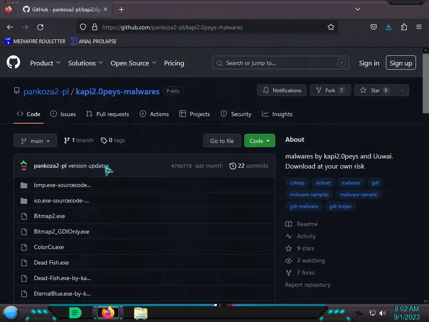The image size is (429, 322).
Task: Open the Insights tab
Action: pyautogui.click(x=277, y=114)
